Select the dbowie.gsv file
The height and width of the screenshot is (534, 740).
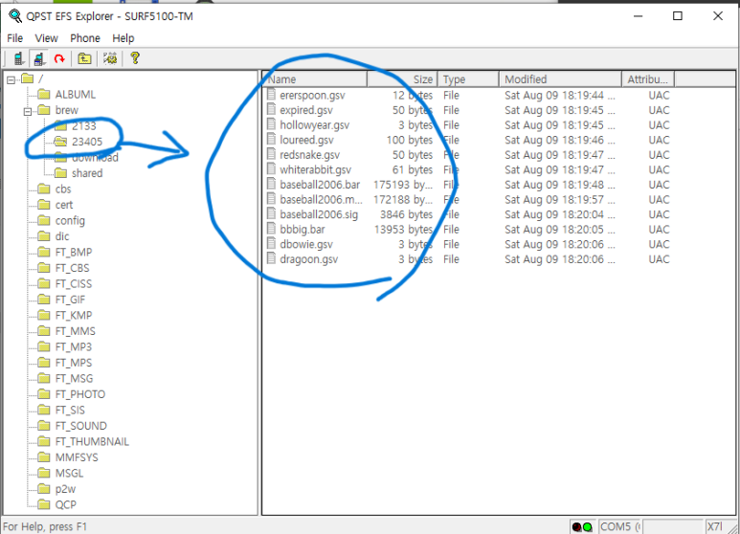tap(305, 244)
